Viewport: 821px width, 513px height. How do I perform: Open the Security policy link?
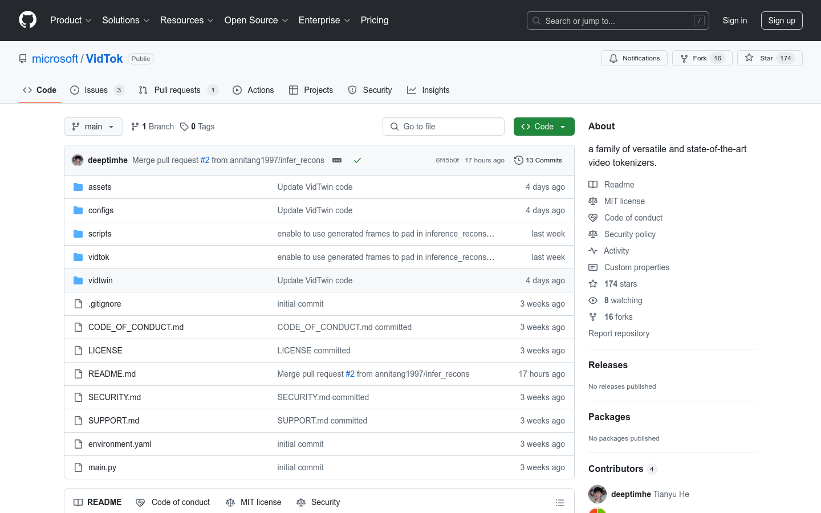tap(630, 234)
